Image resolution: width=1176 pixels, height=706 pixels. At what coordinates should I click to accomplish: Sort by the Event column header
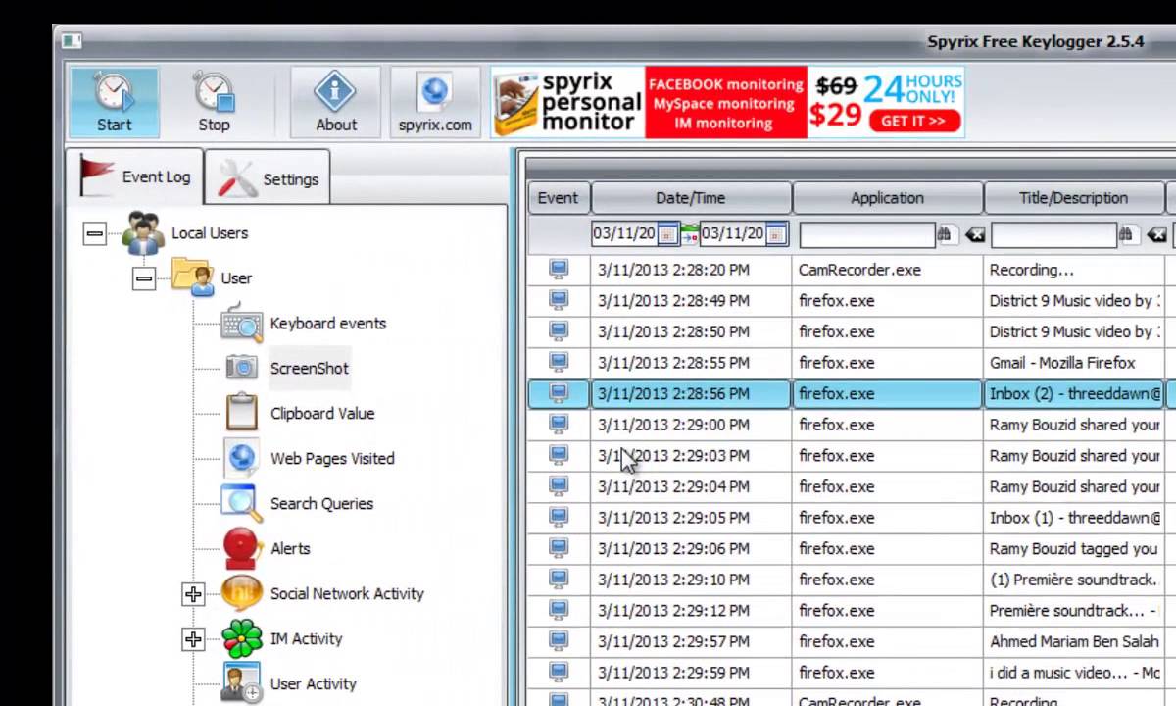559,198
